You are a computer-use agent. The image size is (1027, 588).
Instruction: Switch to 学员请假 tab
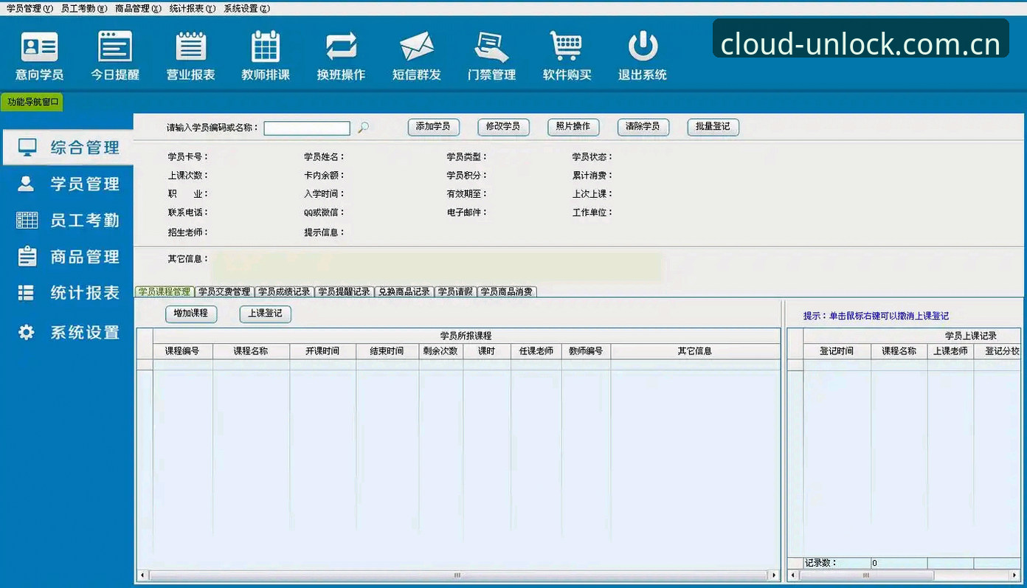455,291
